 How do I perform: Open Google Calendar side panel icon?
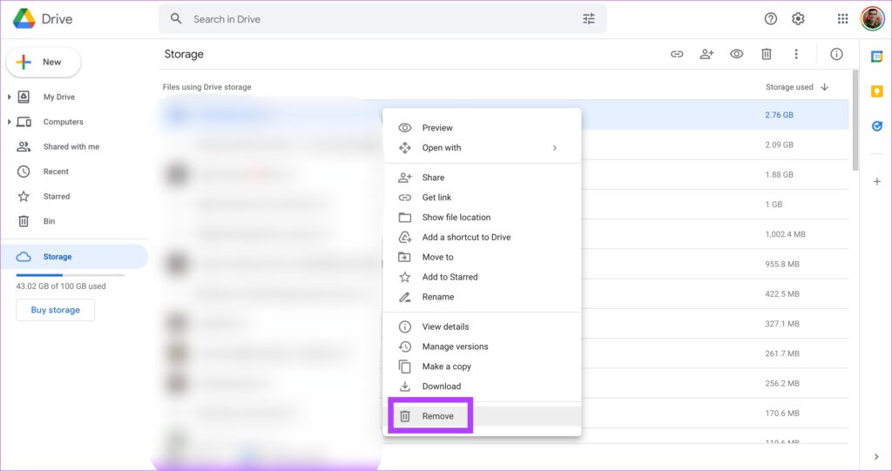(x=876, y=57)
